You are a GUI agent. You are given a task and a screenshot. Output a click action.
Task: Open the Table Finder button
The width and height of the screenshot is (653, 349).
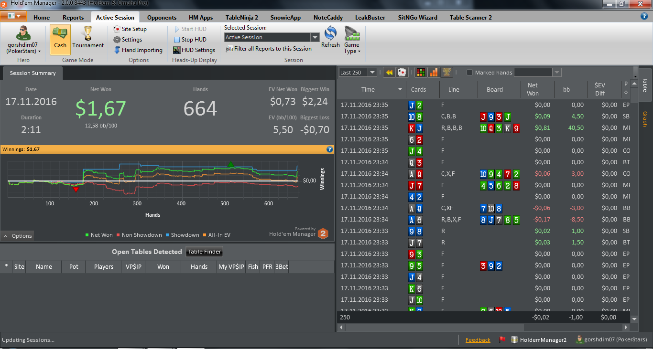click(x=204, y=252)
